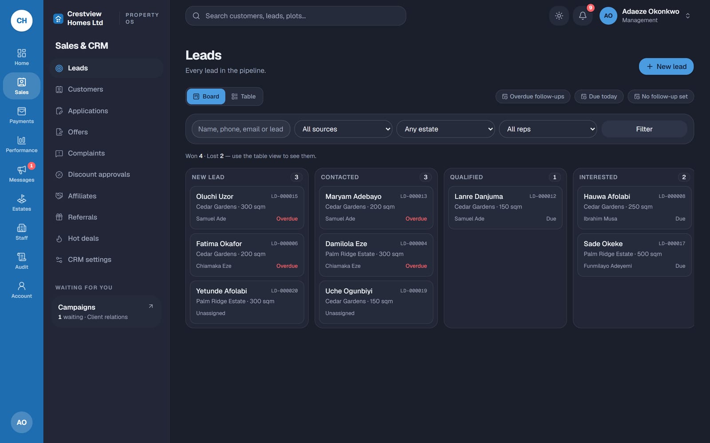
Task: Go to the Estates section
Action: coord(21,203)
